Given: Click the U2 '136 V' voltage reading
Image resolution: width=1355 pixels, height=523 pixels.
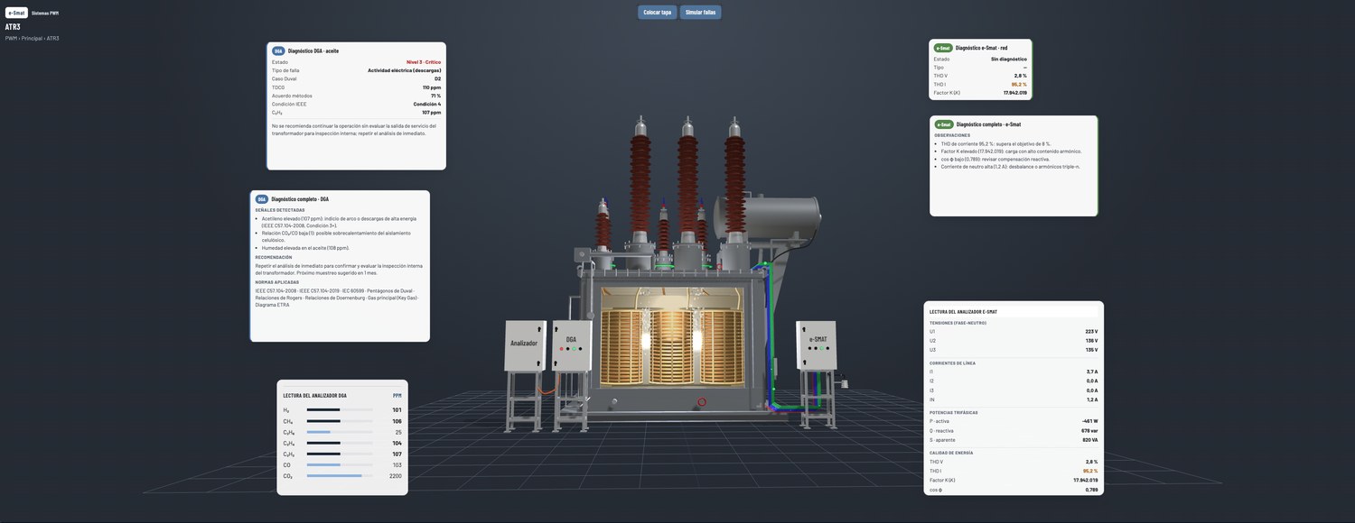Looking at the screenshot, I should click(1092, 341).
